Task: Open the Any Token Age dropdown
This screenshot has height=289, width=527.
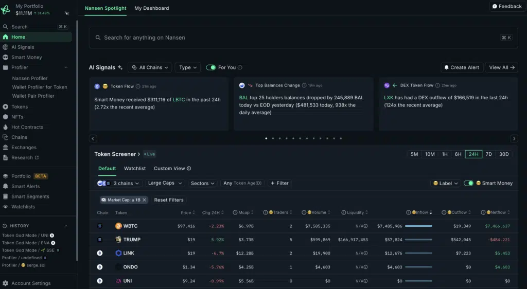Action: tap(242, 183)
